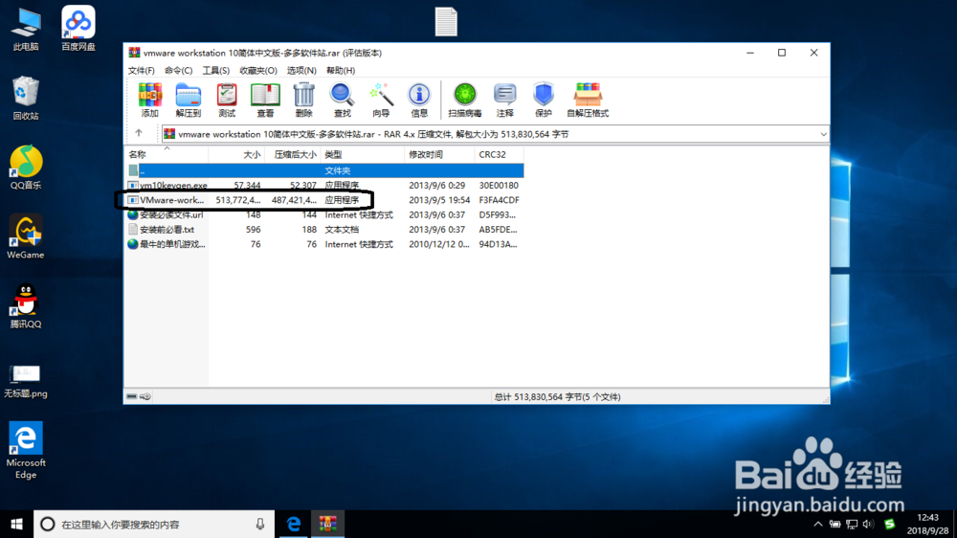Click the battery tray icon
Screen dimensions: 957x538
click(x=835, y=524)
